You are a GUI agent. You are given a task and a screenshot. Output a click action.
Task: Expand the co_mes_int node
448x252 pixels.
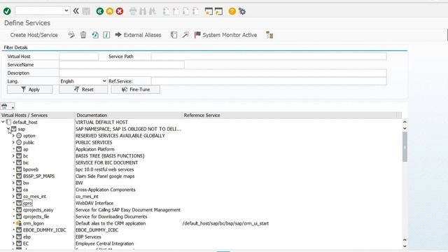click(x=13, y=196)
